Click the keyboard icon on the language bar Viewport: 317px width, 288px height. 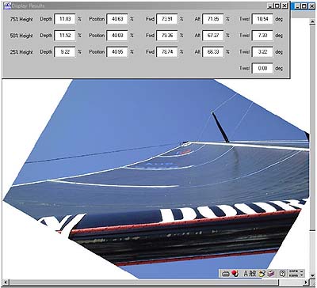click(226, 274)
